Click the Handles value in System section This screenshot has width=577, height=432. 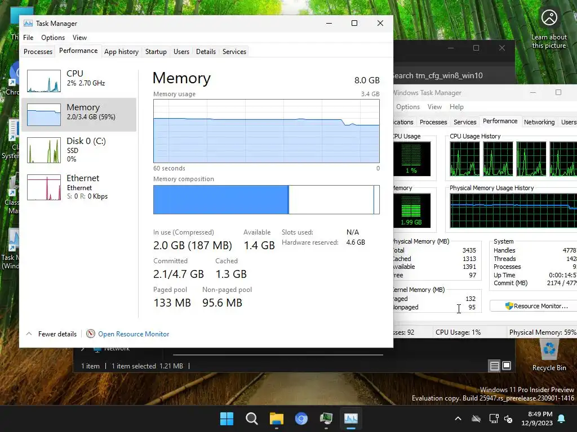tap(569, 250)
